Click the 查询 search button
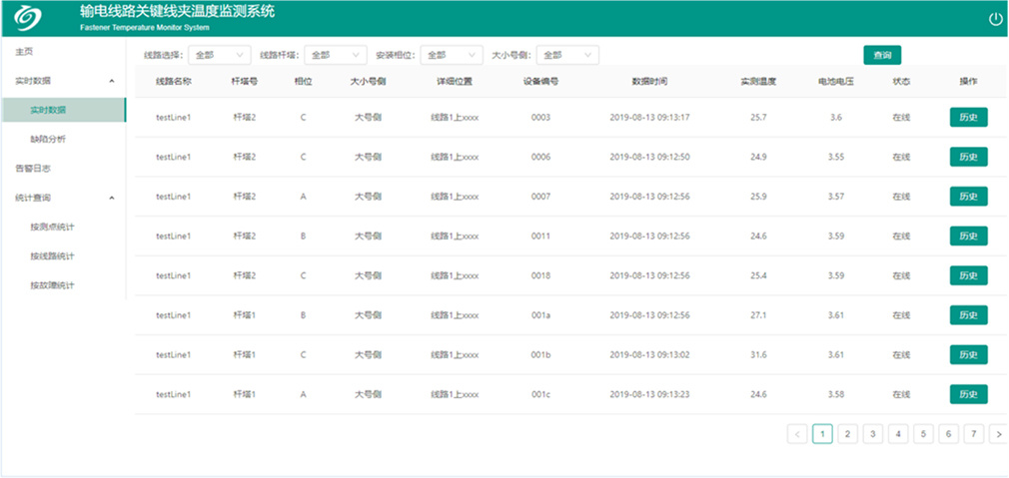The width and height of the screenshot is (1009, 478). (x=882, y=55)
